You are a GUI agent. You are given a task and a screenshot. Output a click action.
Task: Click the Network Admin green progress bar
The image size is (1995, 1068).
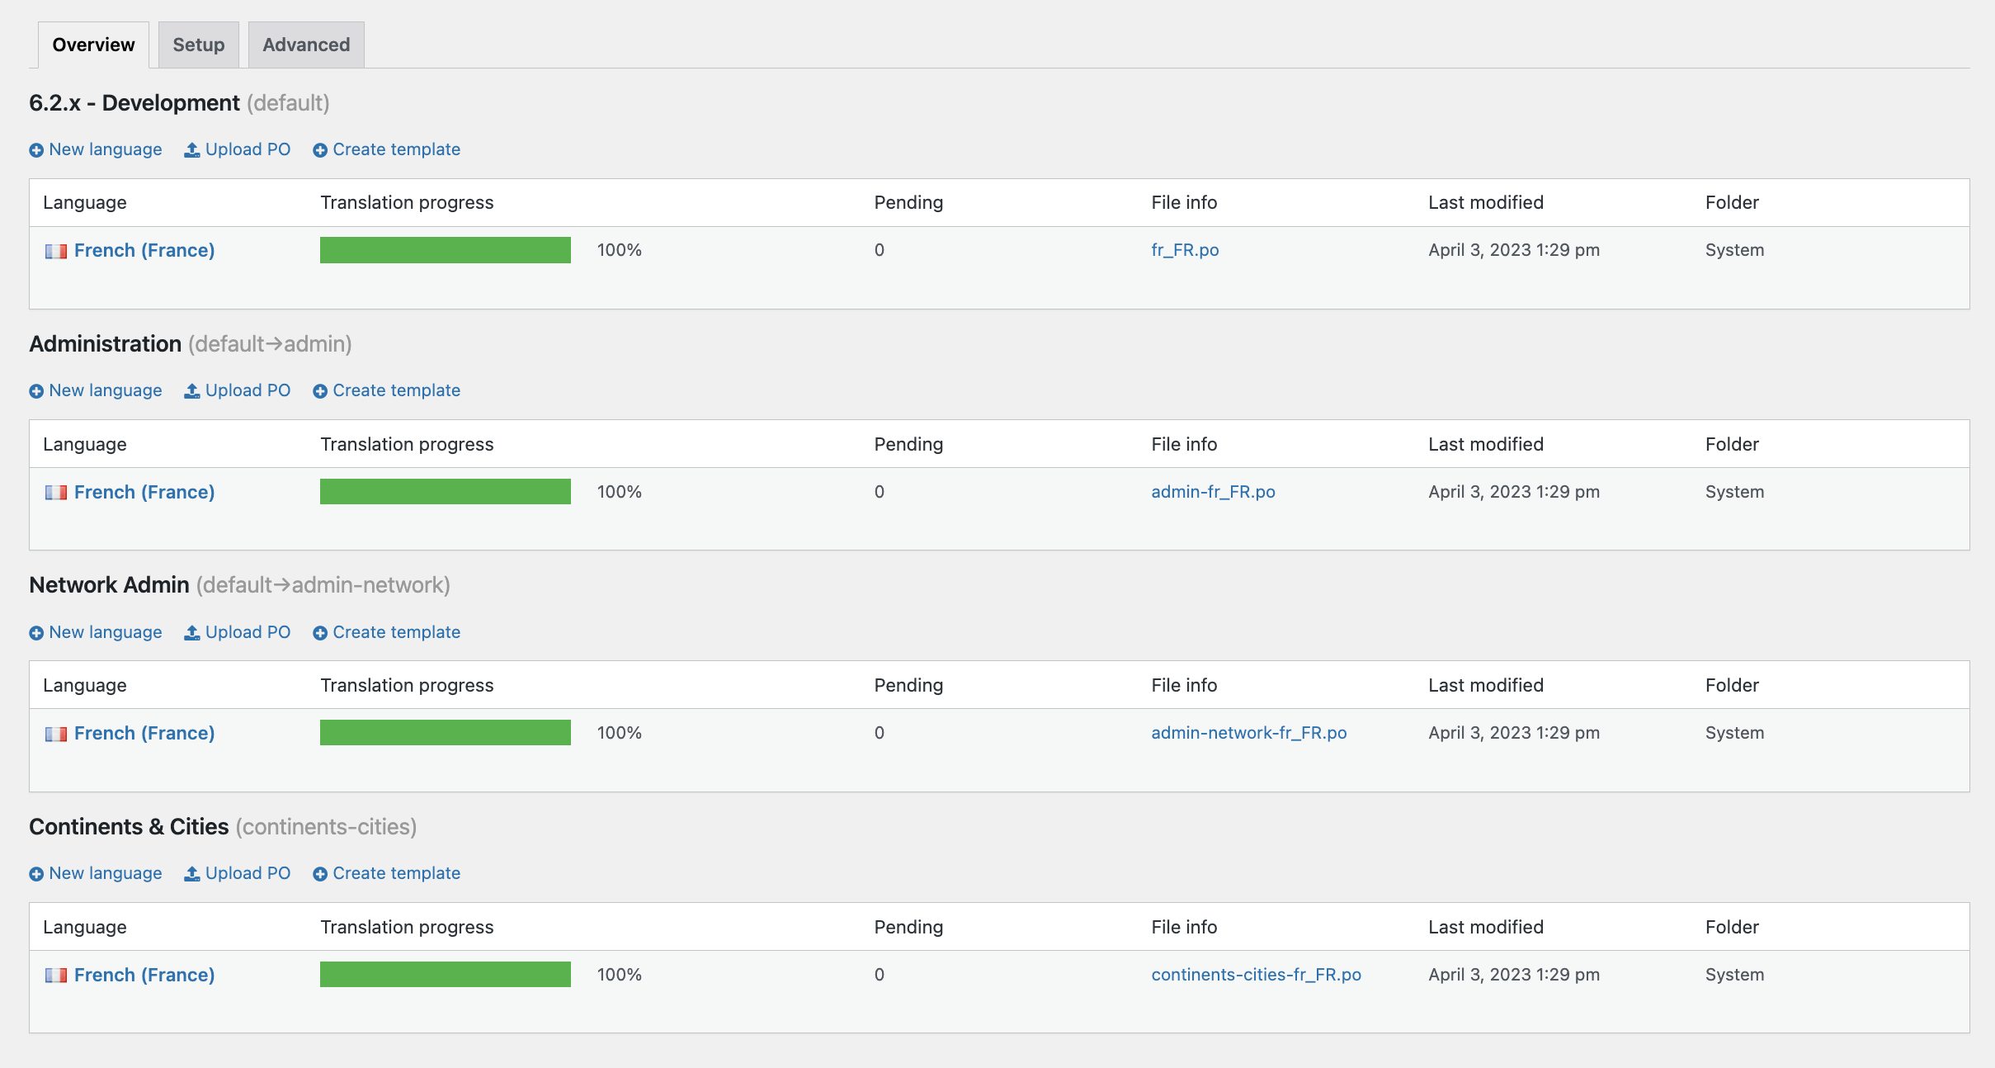(445, 733)
